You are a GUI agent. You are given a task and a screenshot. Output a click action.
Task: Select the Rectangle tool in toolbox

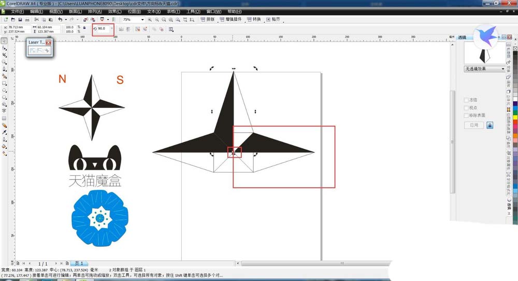(4, 83)
